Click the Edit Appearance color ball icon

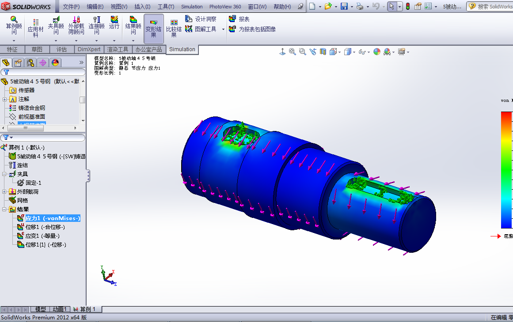pyautogui.click(x=377, y=52)
